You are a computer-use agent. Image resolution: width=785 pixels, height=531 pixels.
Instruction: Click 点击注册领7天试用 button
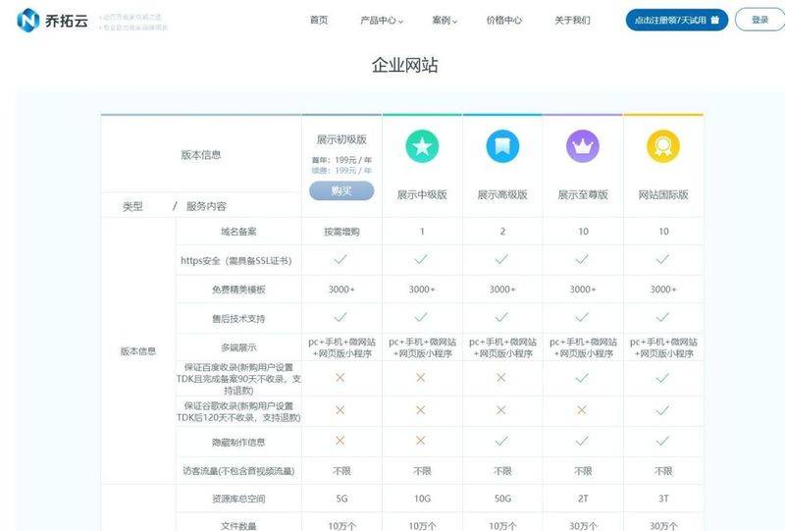tap(677, 20)
